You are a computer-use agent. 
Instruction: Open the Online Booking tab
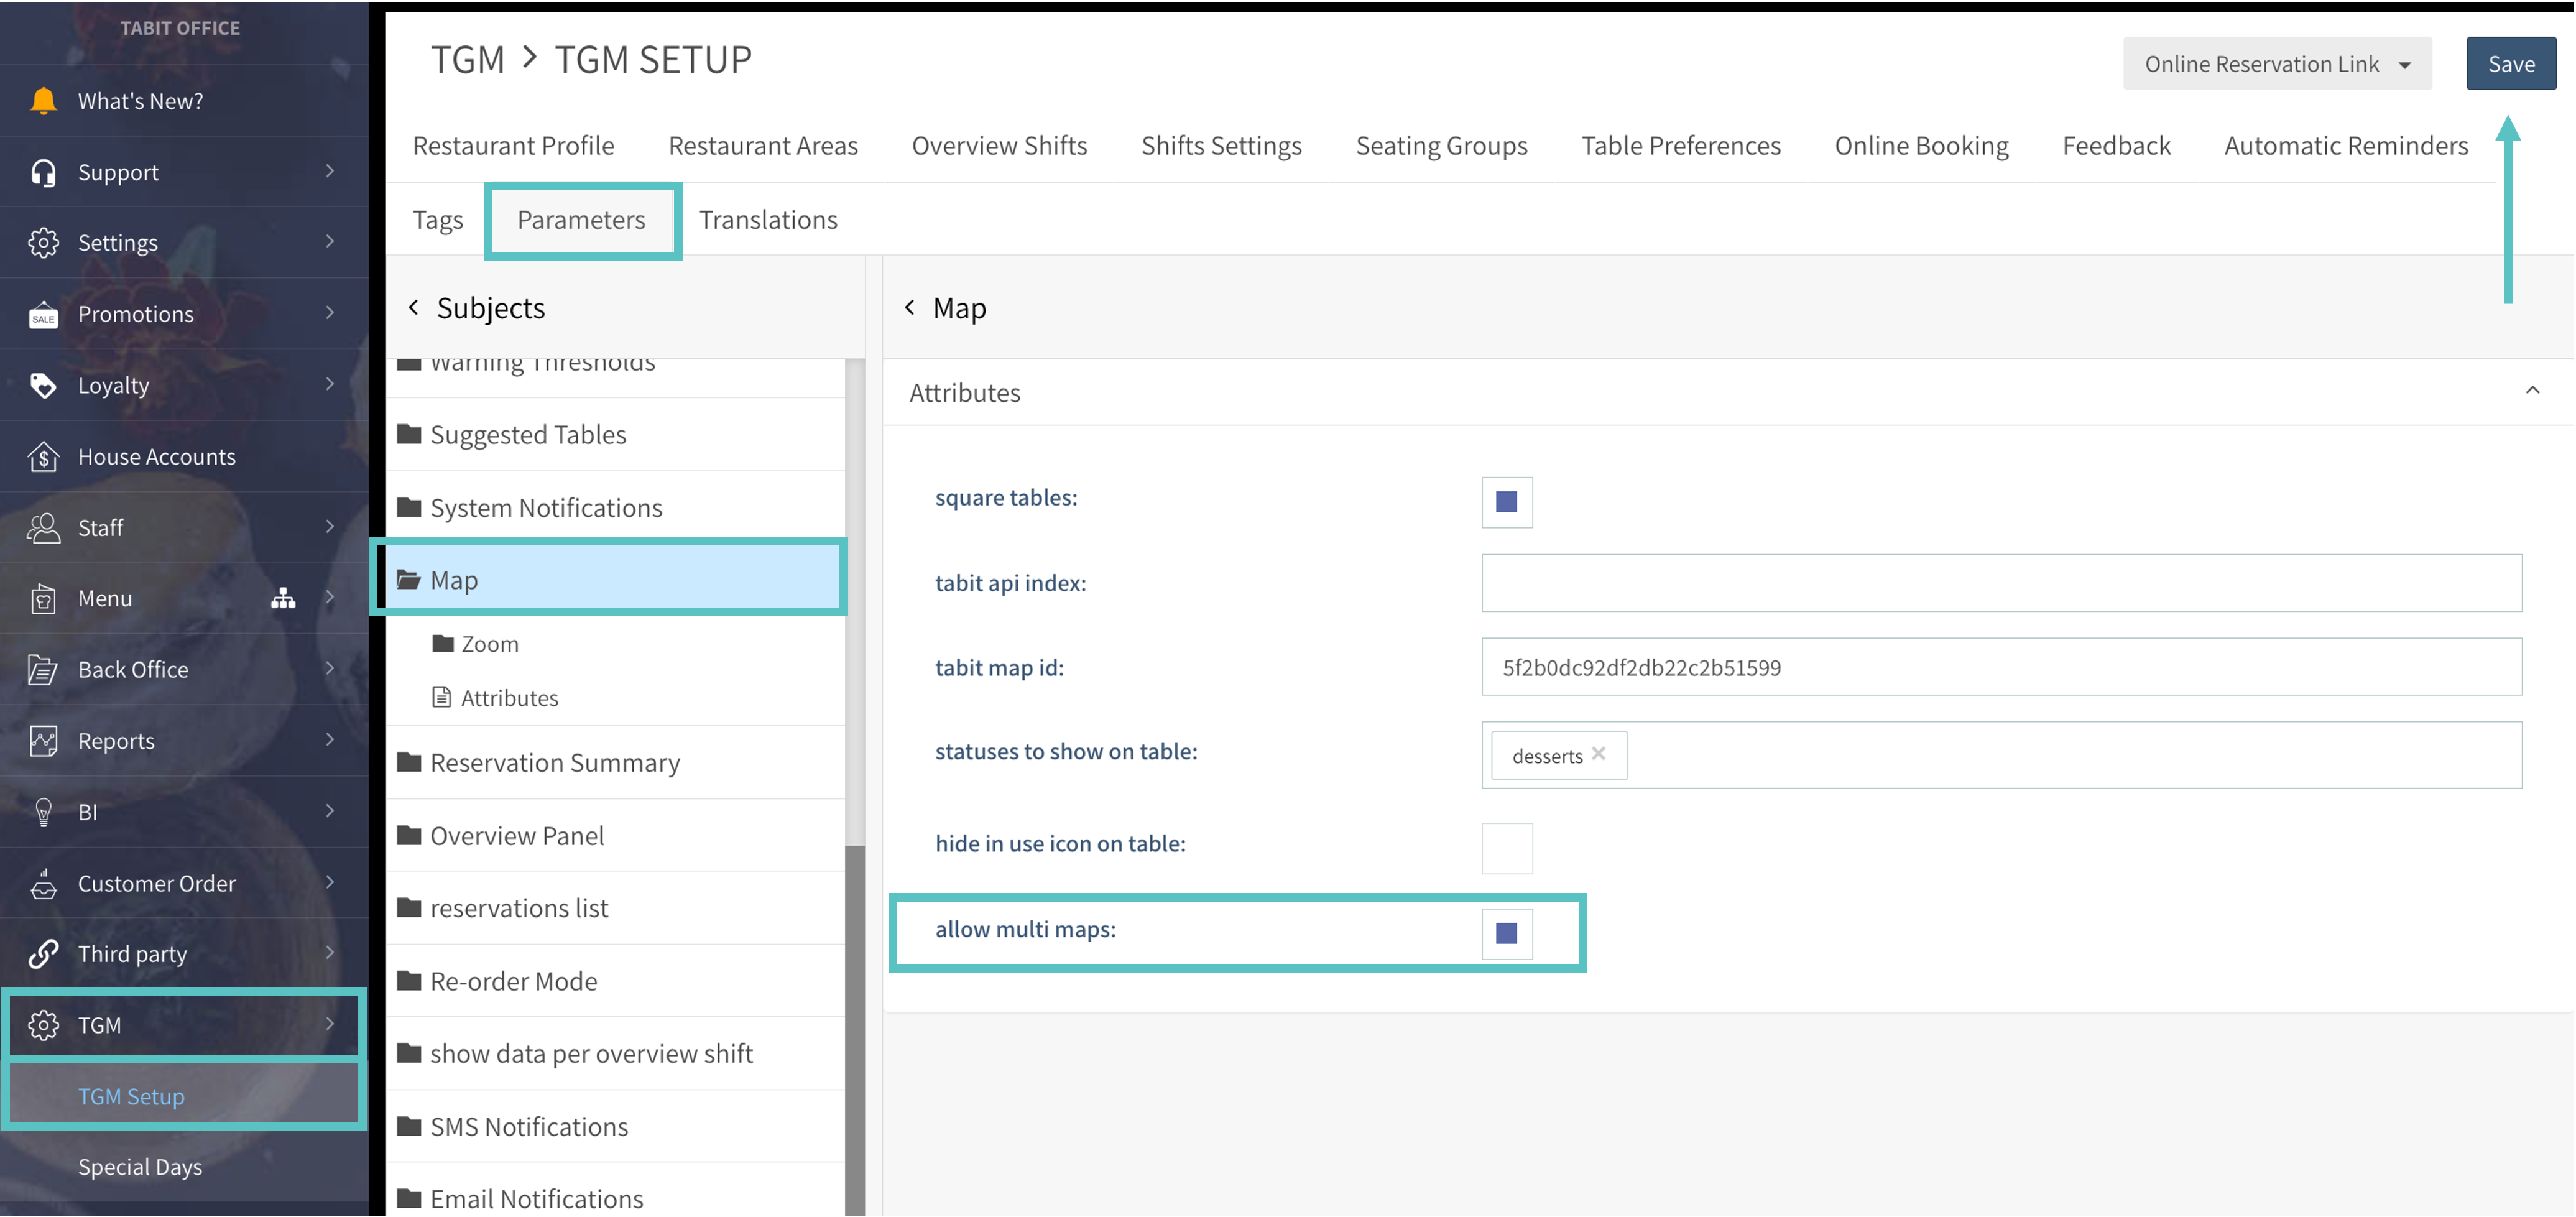(x=1920, y=146)
